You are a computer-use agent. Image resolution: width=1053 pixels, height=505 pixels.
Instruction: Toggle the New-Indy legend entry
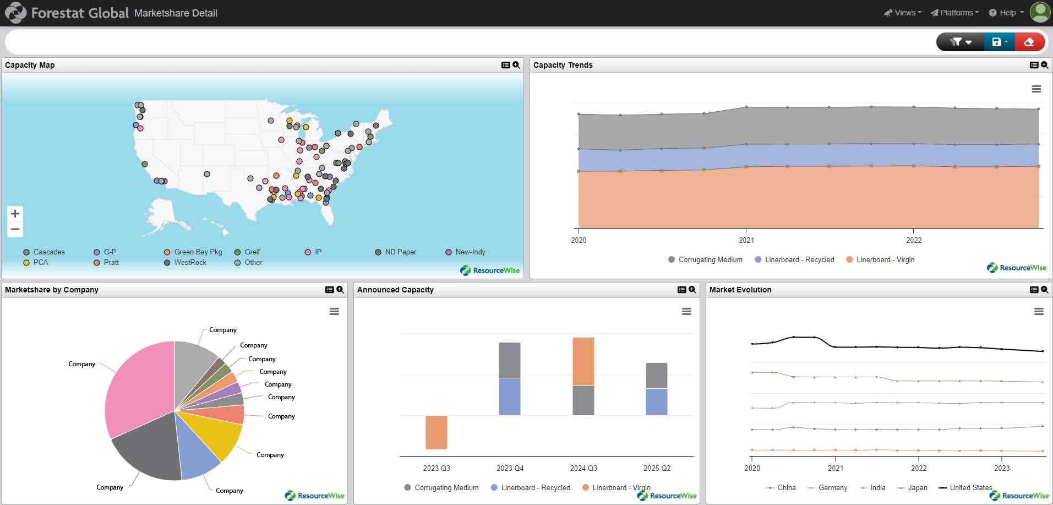[466, 252]
